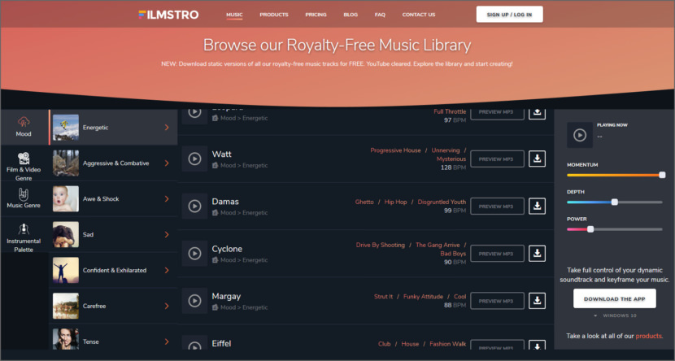The image size is (675, 361).
Task: Click the Margay track title
Action: pyautogui.click(x=226, y=296)
